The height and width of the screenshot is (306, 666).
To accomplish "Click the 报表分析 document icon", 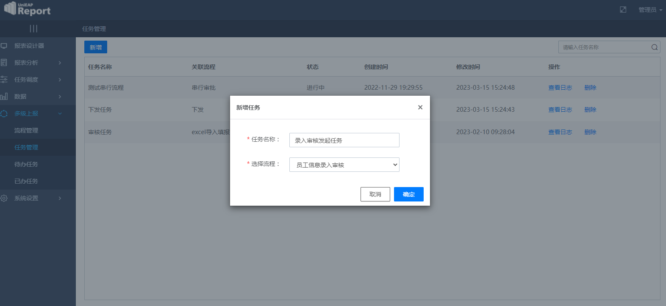I will click(x=4, y=63).
